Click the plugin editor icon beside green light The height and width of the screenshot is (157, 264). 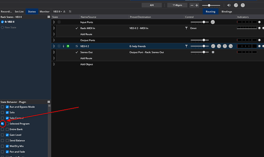(64, 46)
